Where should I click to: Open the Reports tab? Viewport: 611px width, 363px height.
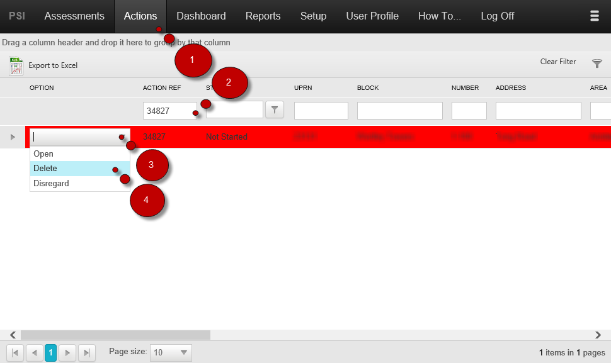[263, 16]
